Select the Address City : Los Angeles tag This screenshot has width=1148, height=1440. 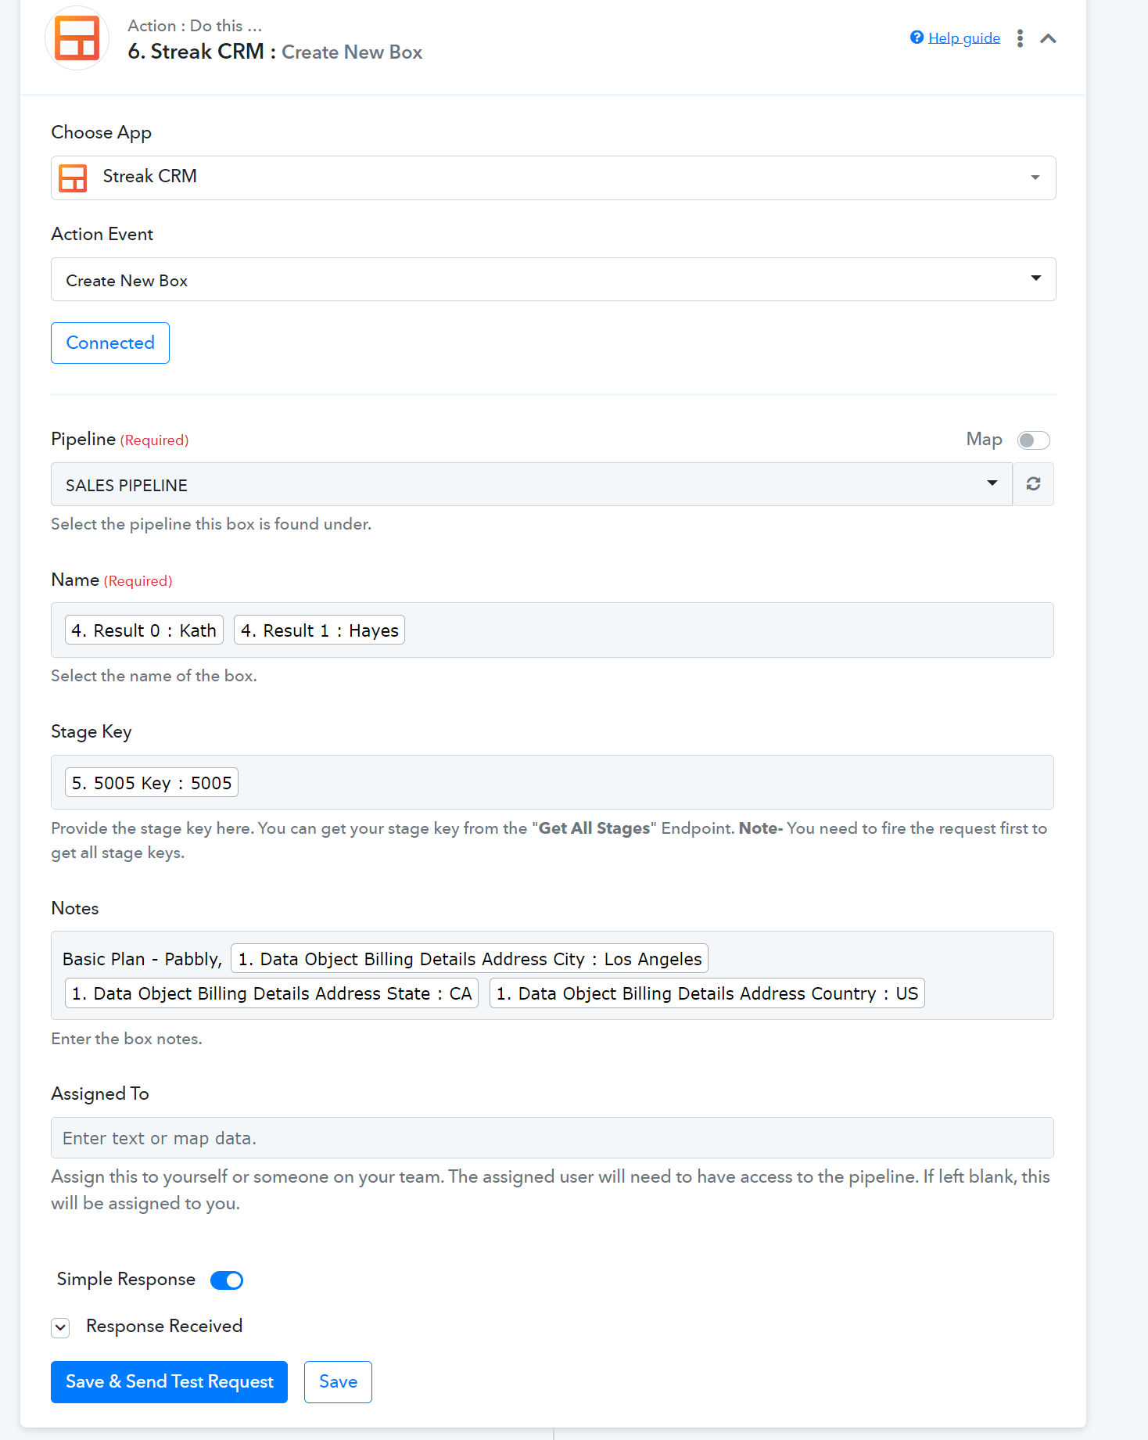click(x=469, y=959)
